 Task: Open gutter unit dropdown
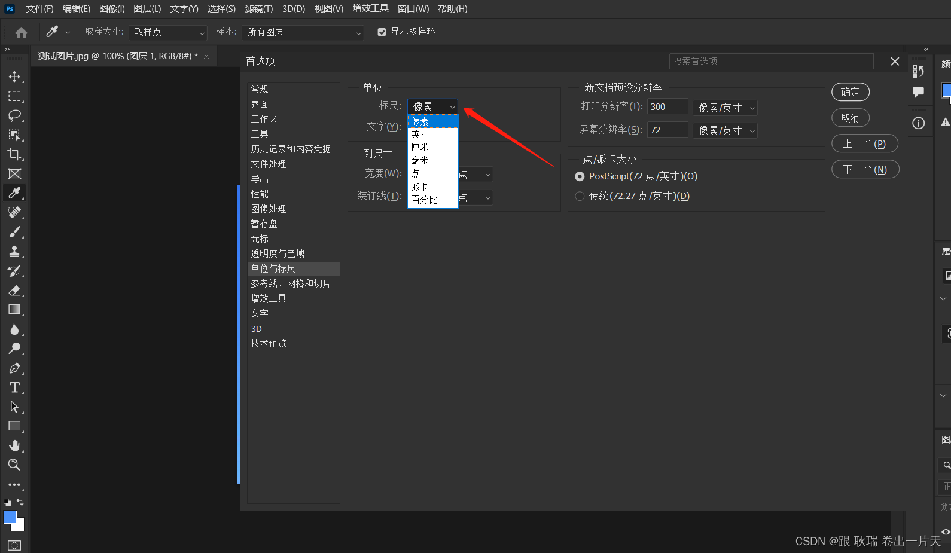476,197
